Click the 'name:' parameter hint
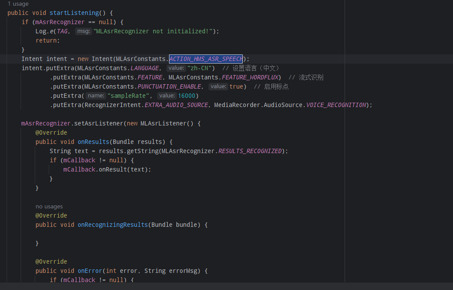Image resolution: width=453 pixels, height=290 pixels. tap(96, 96)
